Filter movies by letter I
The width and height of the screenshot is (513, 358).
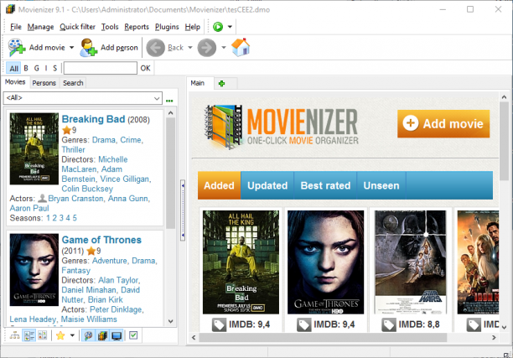46,68
